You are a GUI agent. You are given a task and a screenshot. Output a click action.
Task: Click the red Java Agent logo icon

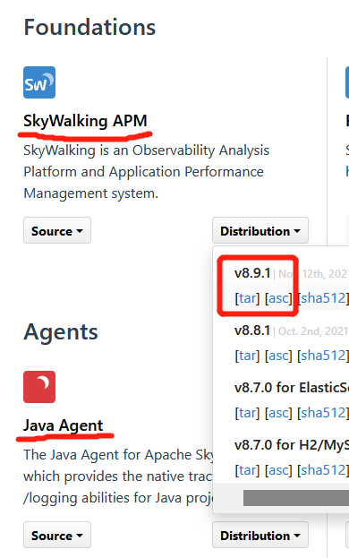coord(39,387)
